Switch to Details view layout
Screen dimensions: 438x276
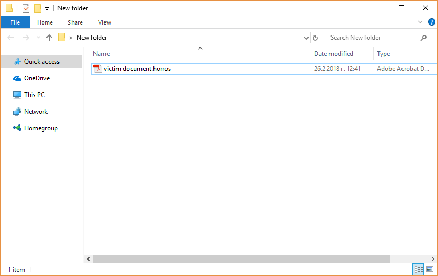click(x=418, y=269)
